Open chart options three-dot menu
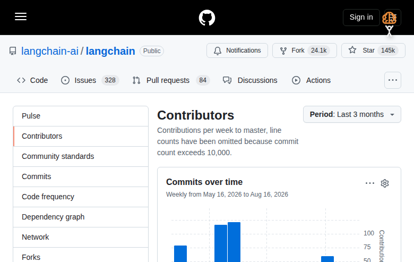 click(x=369, y=183)
